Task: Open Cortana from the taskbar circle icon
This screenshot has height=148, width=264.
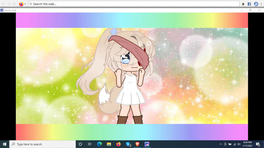Action: point(80,144)
